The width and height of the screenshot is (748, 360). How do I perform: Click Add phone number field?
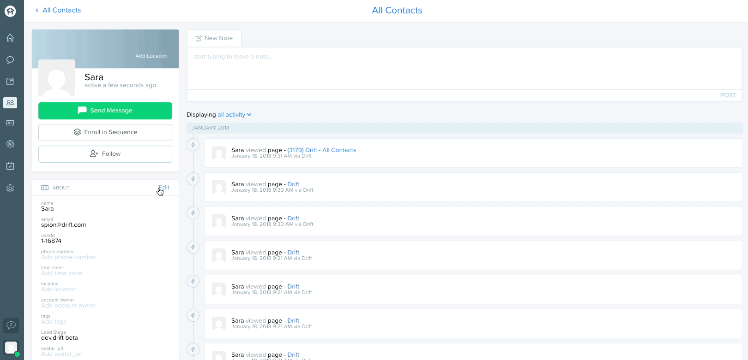coord(68,257)
